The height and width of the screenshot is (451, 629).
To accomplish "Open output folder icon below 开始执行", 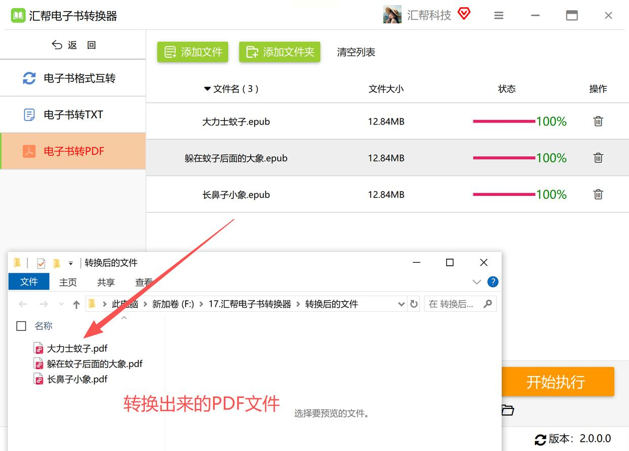I will tap(508, 410).
